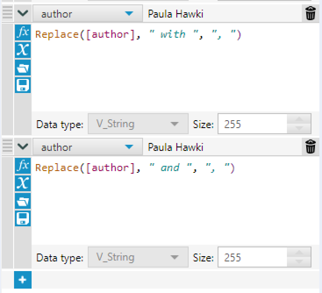The width and height of the screenshot is (322, 293).
Task: Collapse the second author expression chevron
Action: (22, 147)
